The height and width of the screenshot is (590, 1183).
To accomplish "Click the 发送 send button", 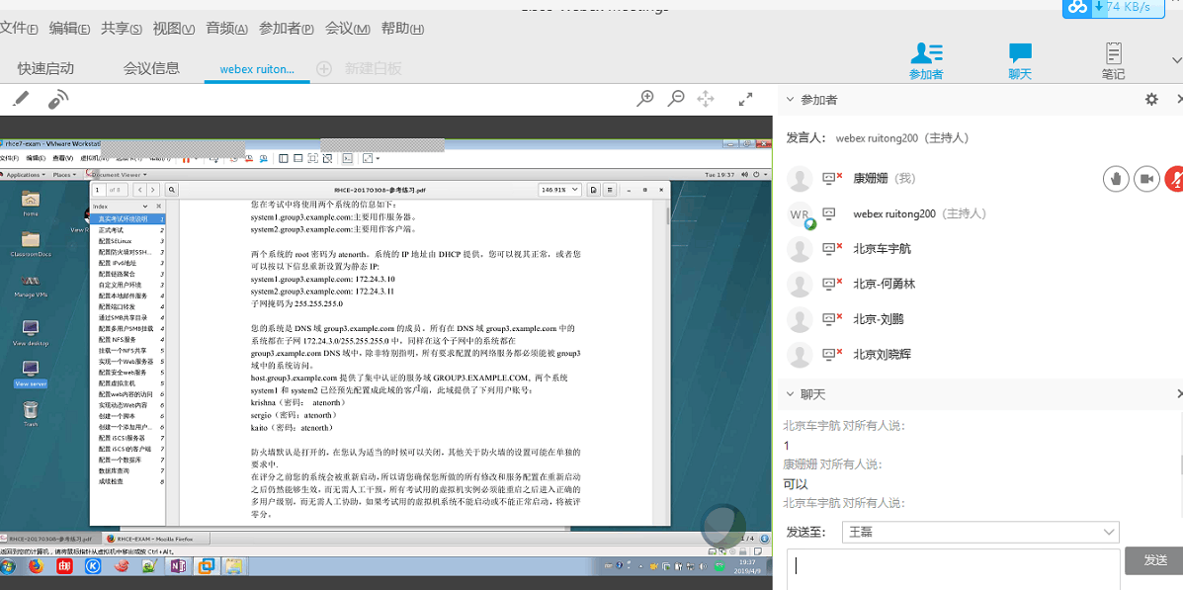I will 1154,560.
